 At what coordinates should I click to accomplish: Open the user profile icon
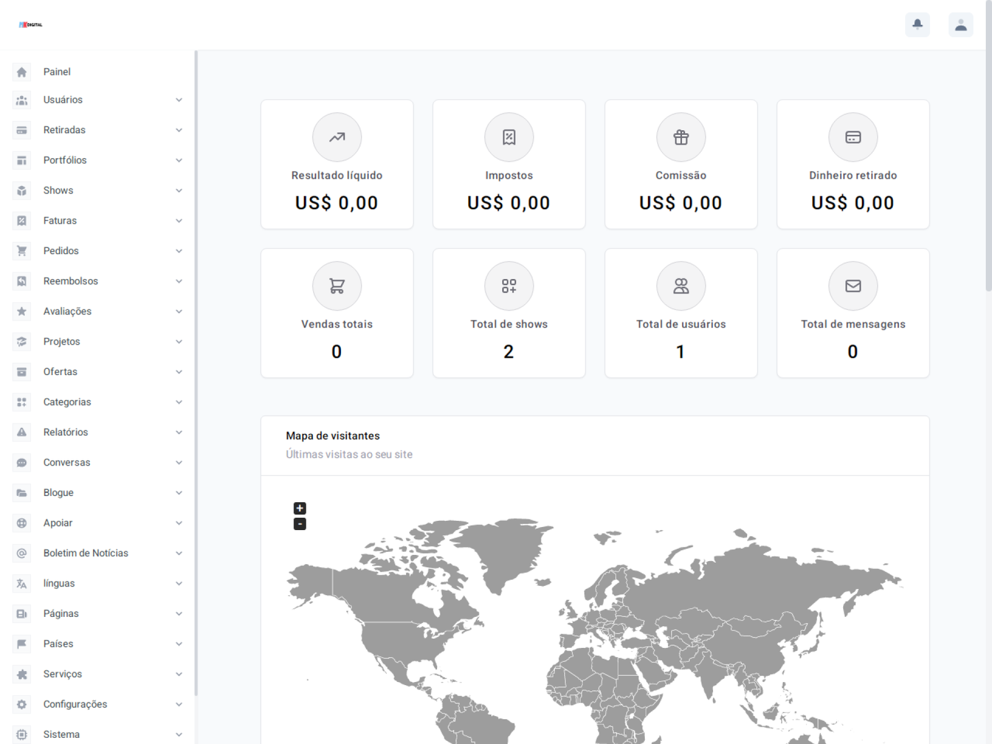coord(960,25)
